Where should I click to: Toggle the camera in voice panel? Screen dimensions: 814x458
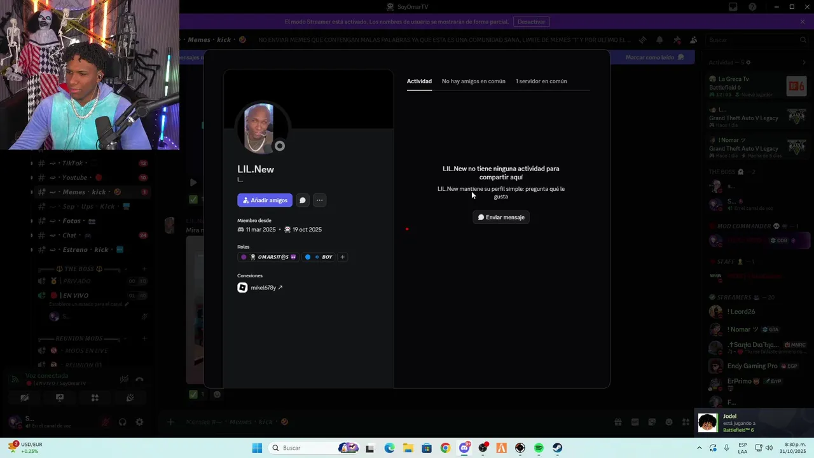(x=25, y=398)
